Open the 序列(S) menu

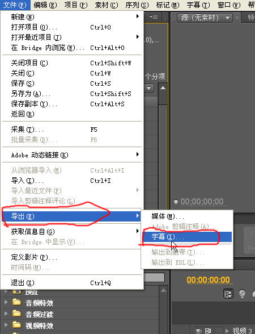pos(137,5)
